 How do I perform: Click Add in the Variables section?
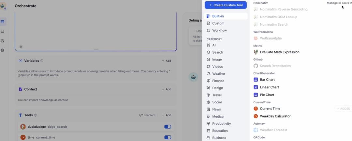tap(167, 61)
